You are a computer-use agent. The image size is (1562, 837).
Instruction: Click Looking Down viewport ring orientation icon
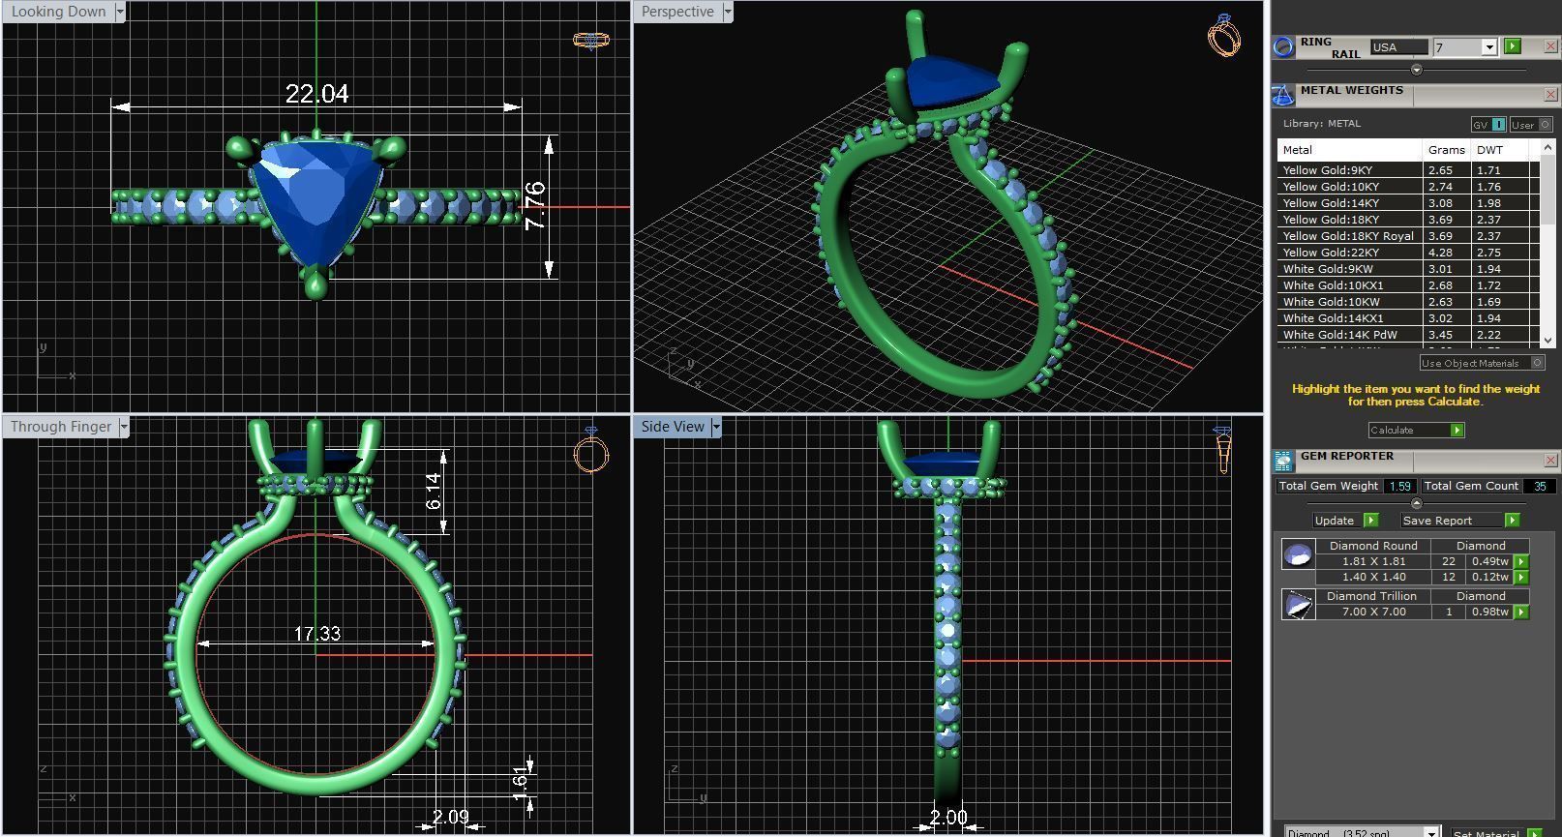[590, 40]
